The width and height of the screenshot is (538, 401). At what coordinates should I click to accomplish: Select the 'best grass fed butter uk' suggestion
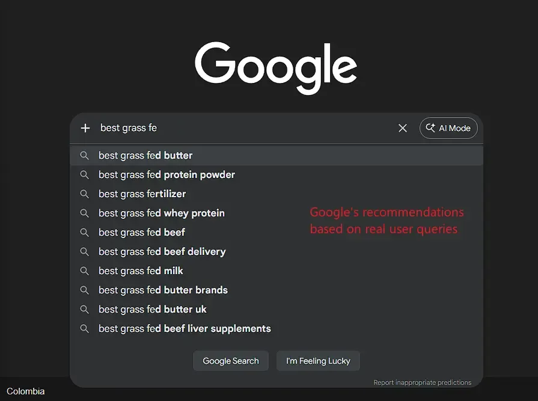[x=152, y=309]
